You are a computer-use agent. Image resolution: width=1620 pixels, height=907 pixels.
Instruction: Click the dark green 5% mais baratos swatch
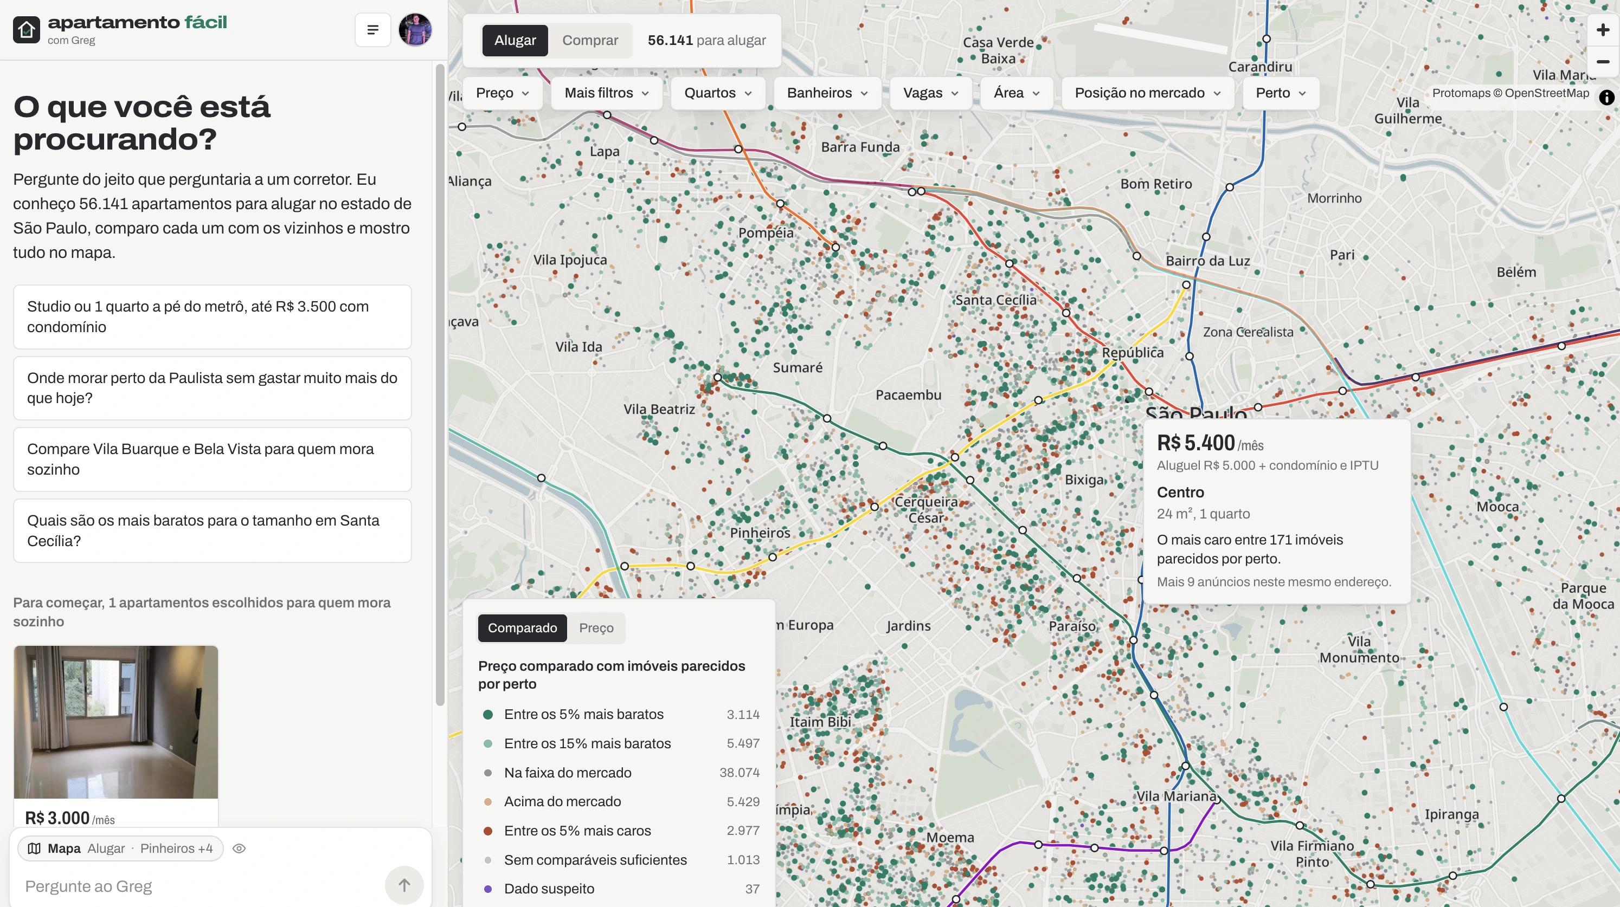(487, 714)
